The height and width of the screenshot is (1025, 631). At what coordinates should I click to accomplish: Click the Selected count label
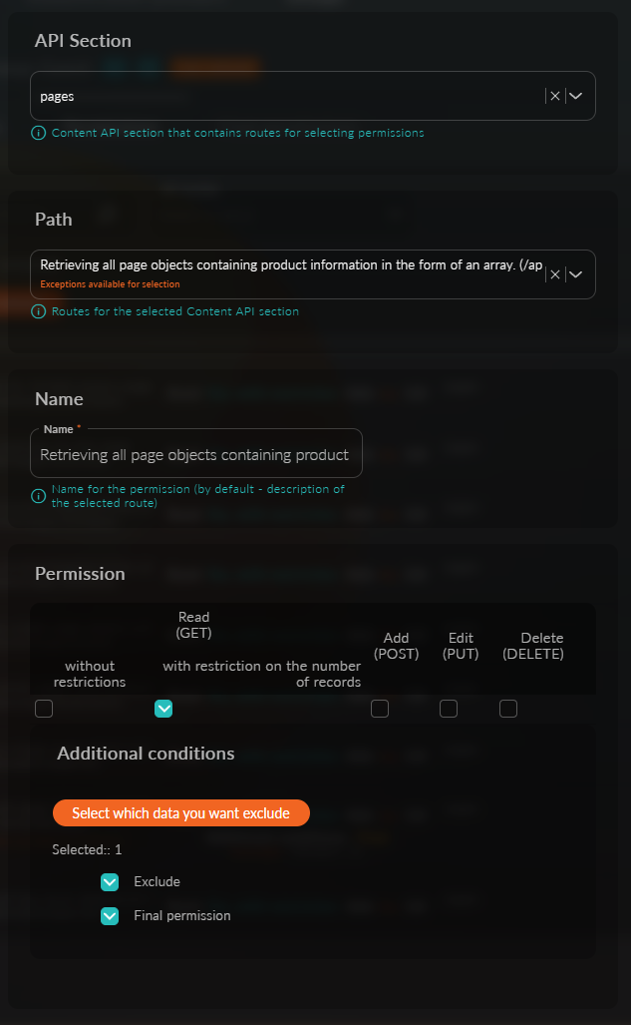pyautogui.click(x=87, y=849)
